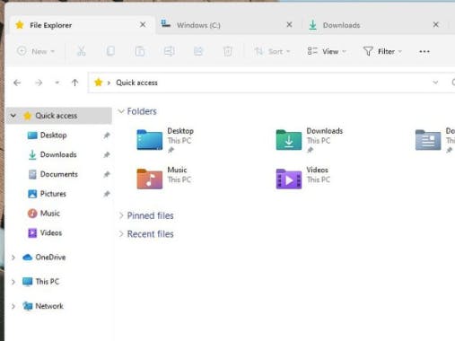Image resolution: width=455 pixels, height=341 pixels.
Task: Click the Share icon in toolbar
Action: [x=198, y=51]
